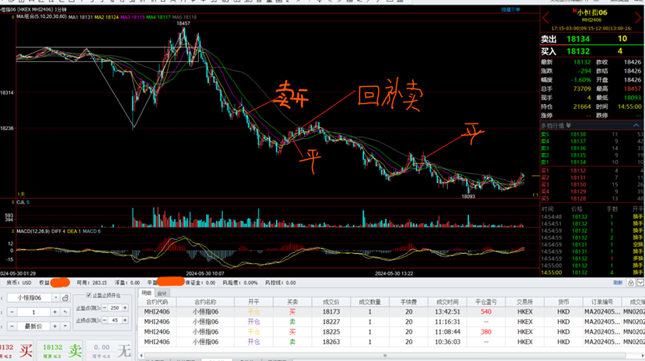
Task: Select the trade row at 11:08:44
Action: (x=390, y=331)
